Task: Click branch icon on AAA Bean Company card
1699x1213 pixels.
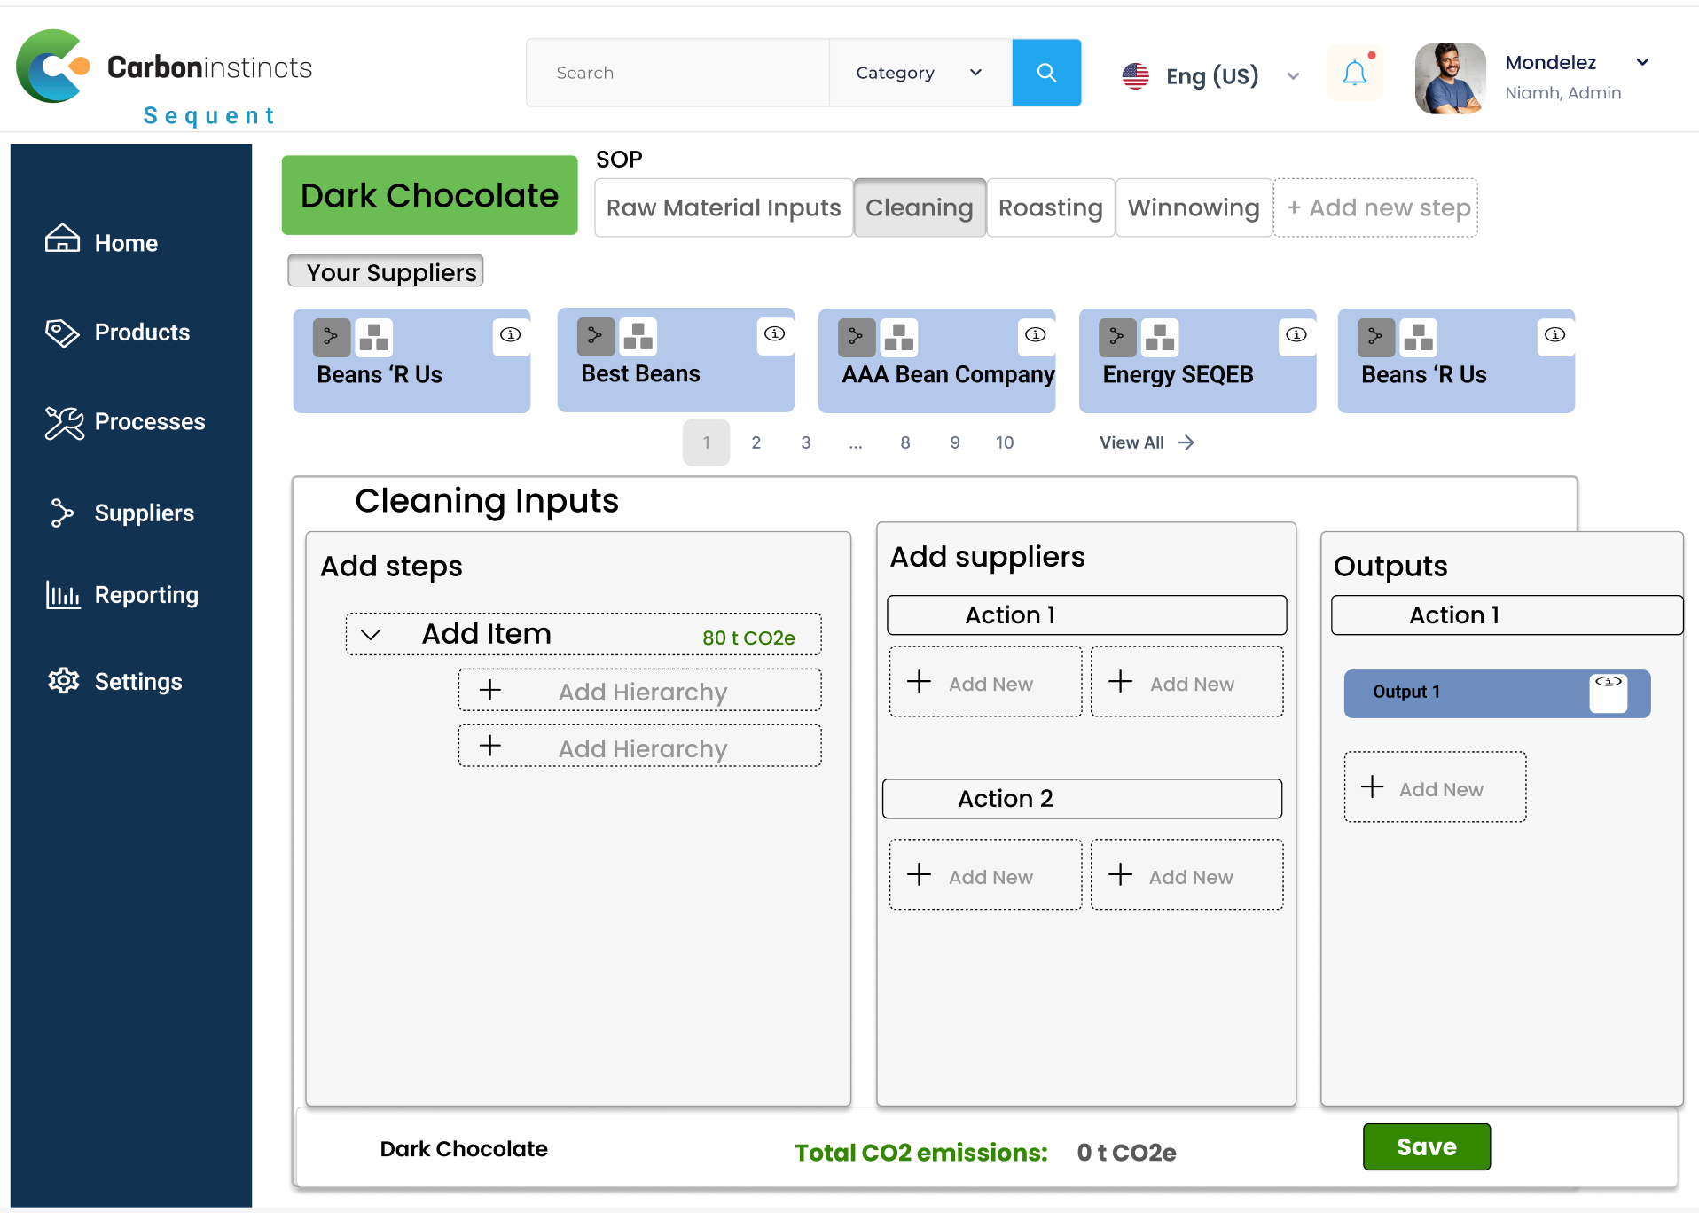Action: click(856, 338)
